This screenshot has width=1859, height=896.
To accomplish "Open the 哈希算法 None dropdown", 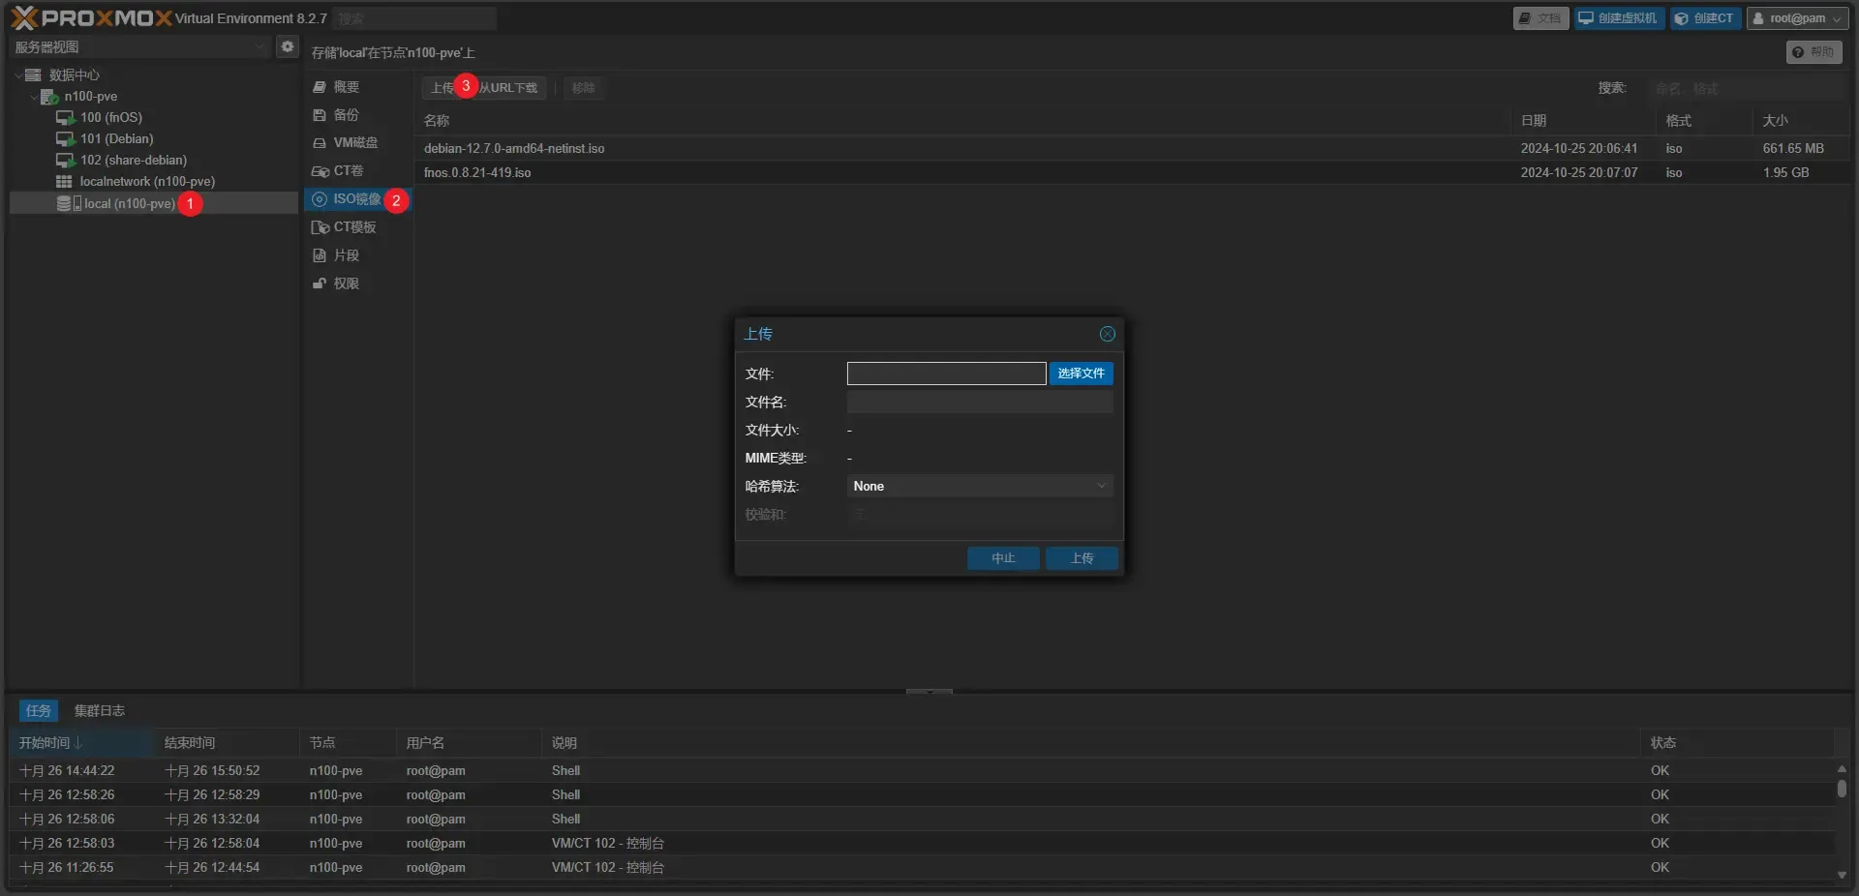I will [979, 486].
